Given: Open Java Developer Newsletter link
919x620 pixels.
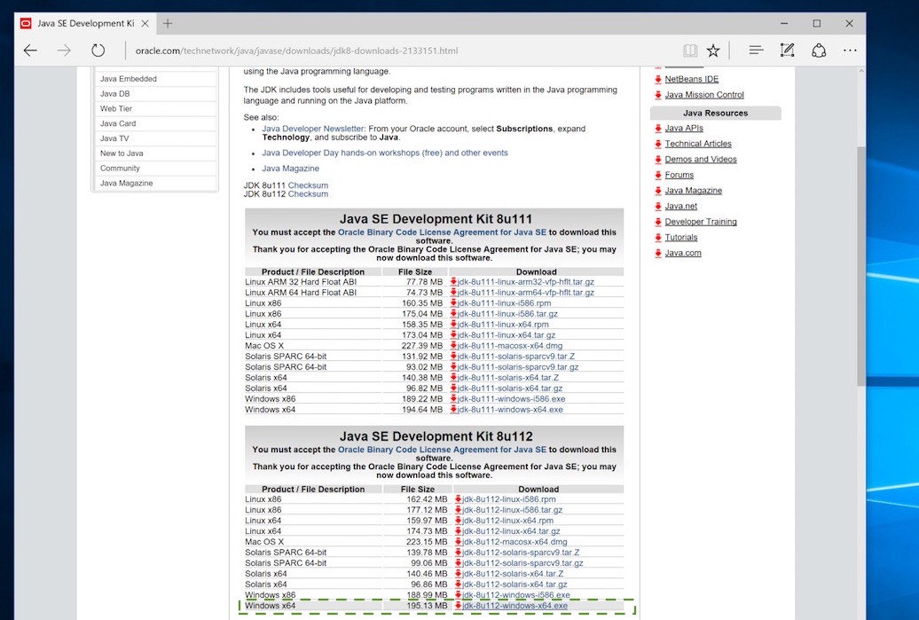Looking at the screenshot, I should (x=313, y=129).
